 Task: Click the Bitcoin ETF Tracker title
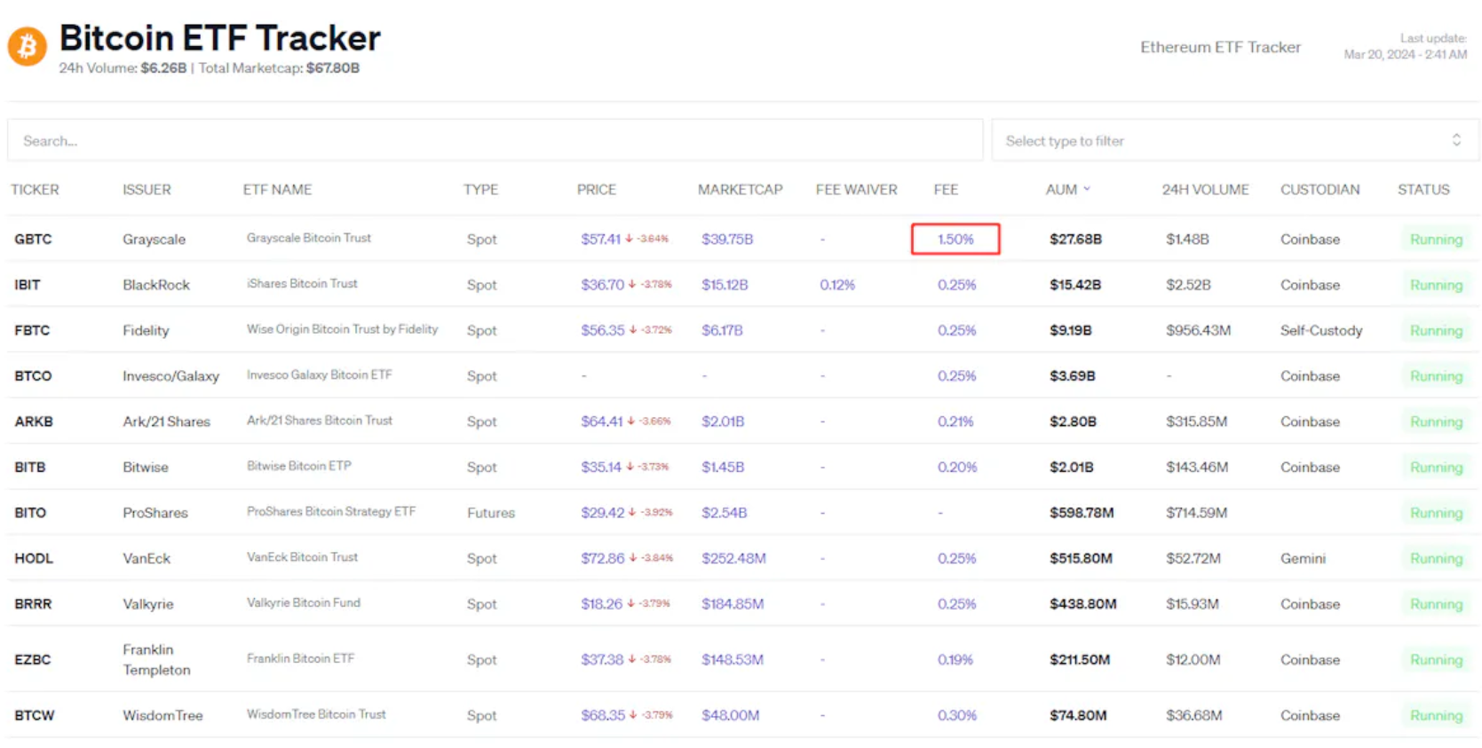[219, 38]
